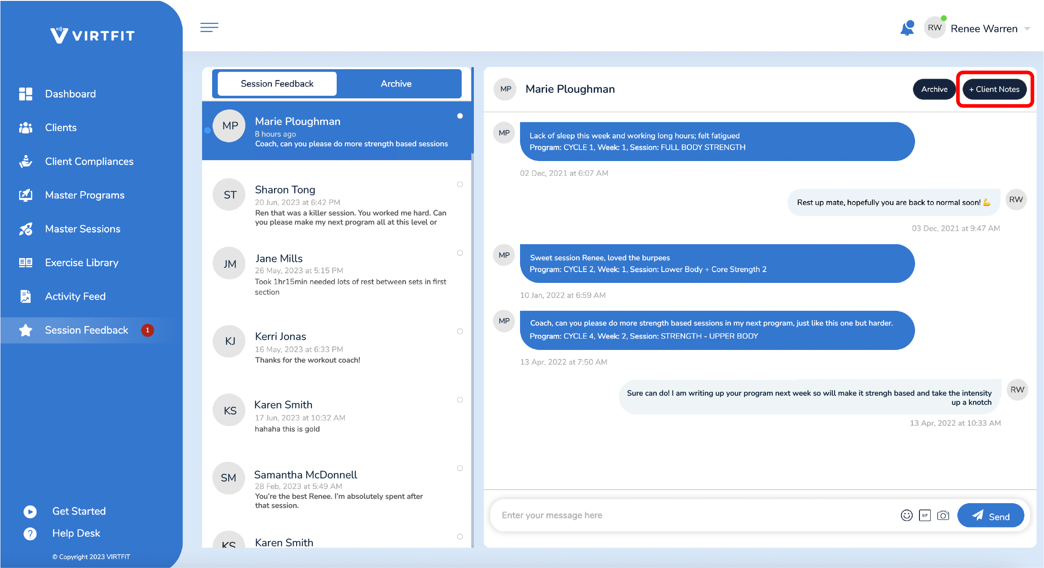Expand the Renee Warren account dropdown arrow
The width and height of the screenshot is (1044, 568).
1027,29
